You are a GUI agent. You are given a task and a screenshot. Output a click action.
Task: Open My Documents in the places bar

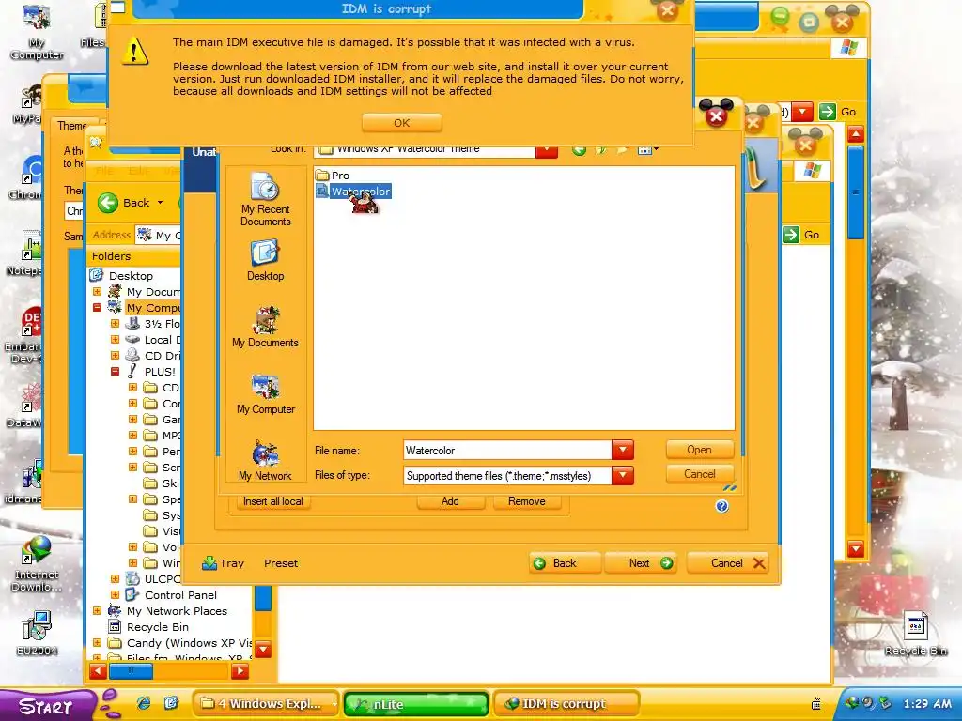[x=265, y=328]
